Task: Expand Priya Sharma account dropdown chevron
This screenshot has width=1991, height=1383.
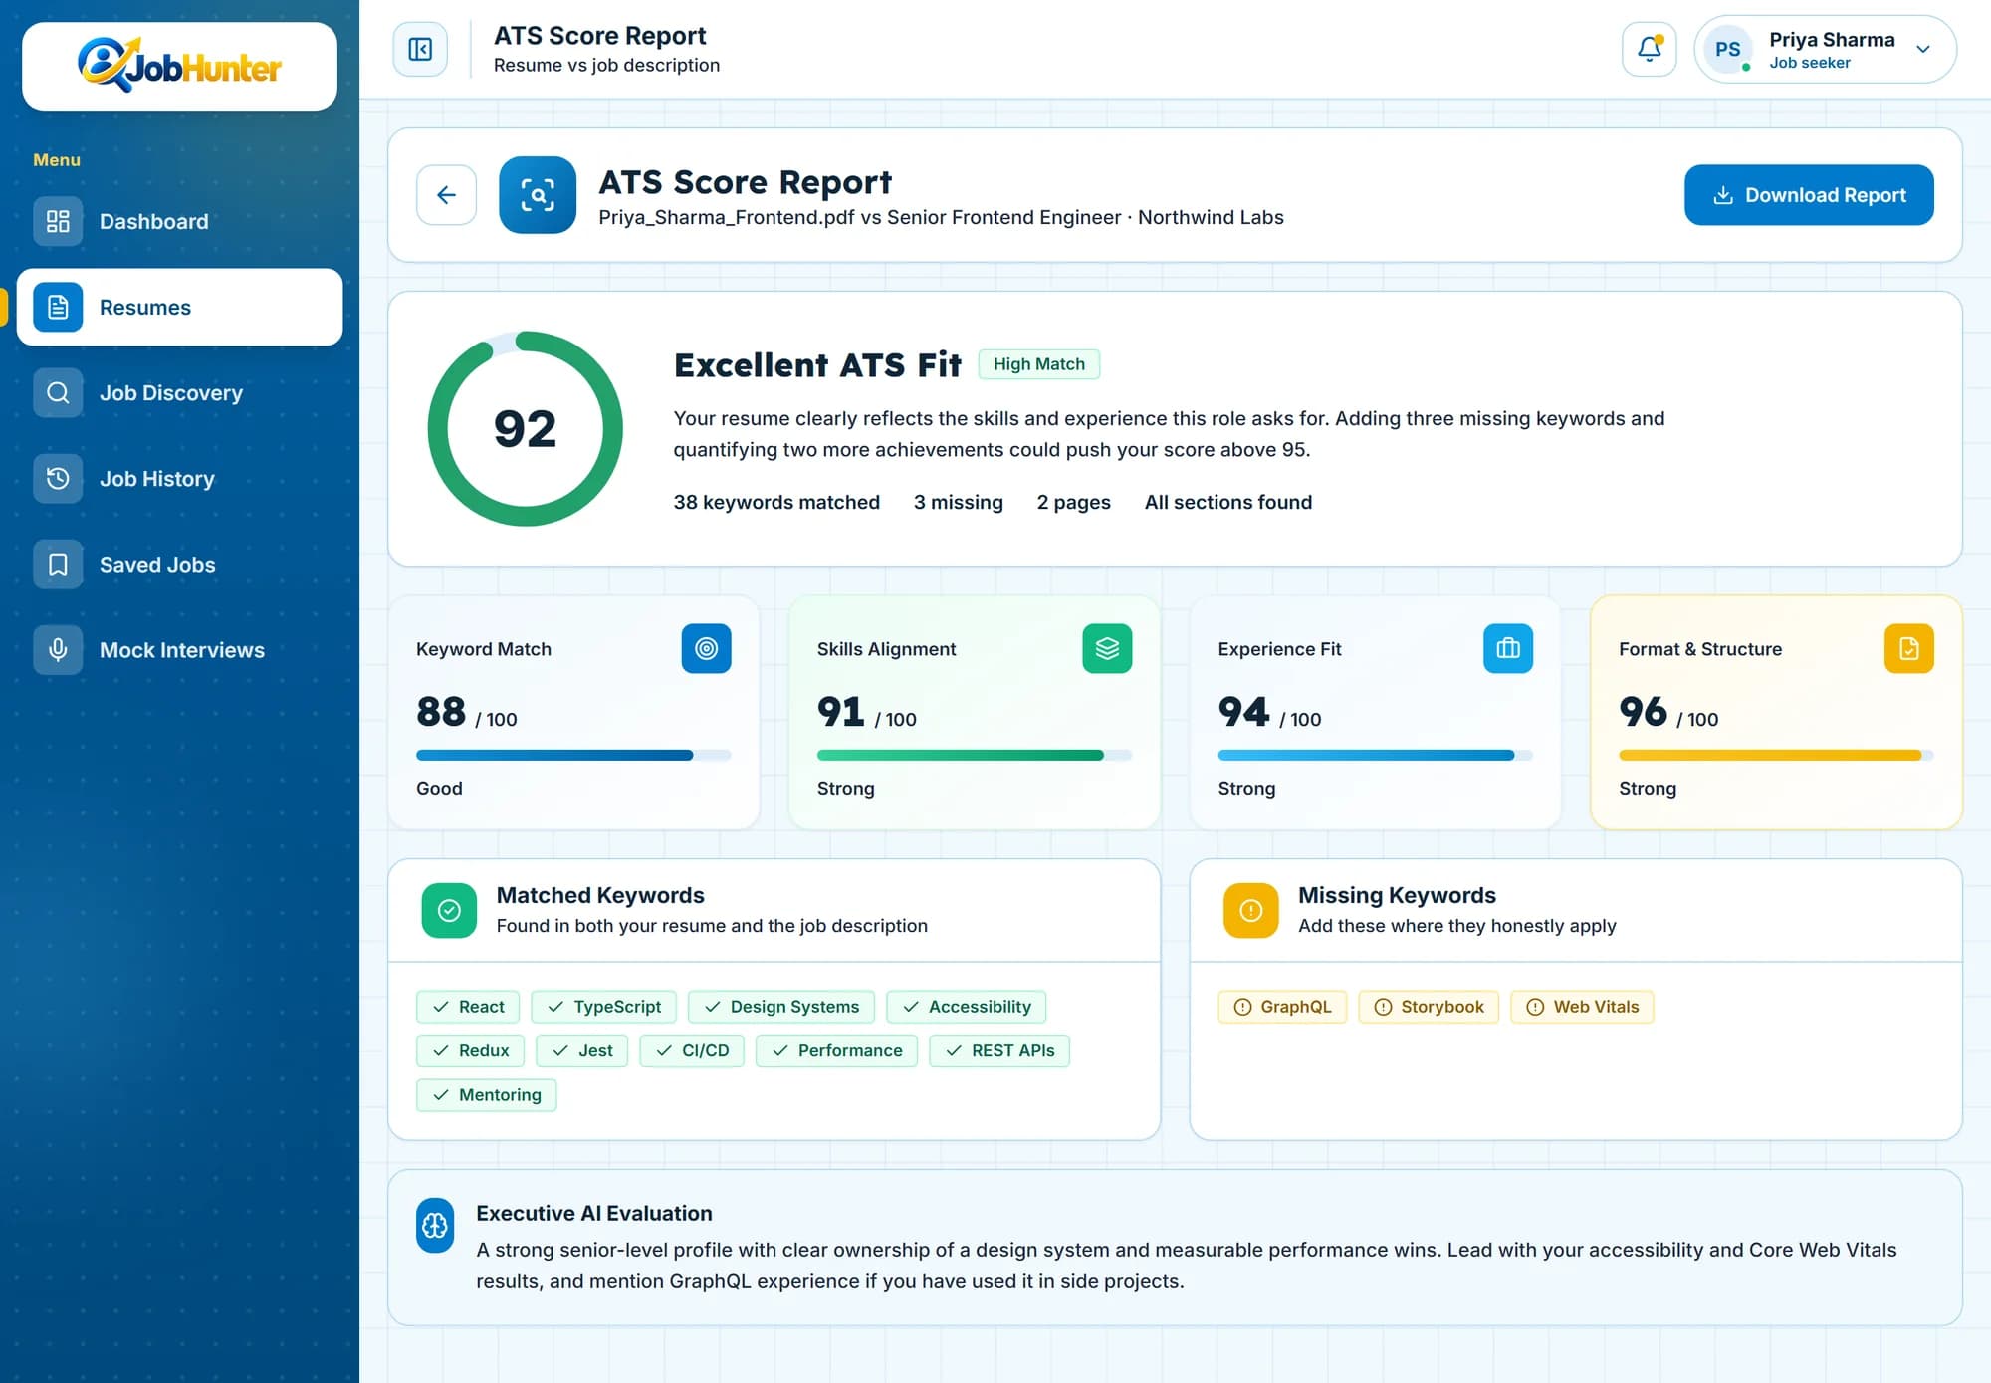Action: 1923,49
